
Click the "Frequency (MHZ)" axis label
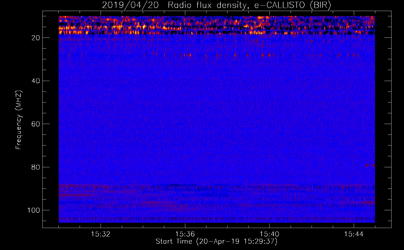(x=19, y=120)
